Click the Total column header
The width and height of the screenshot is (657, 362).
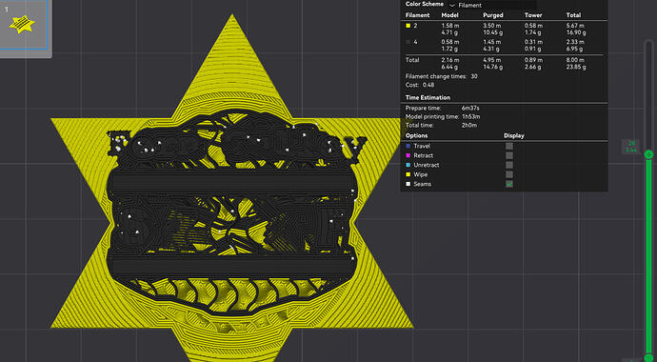coord(573,15)
